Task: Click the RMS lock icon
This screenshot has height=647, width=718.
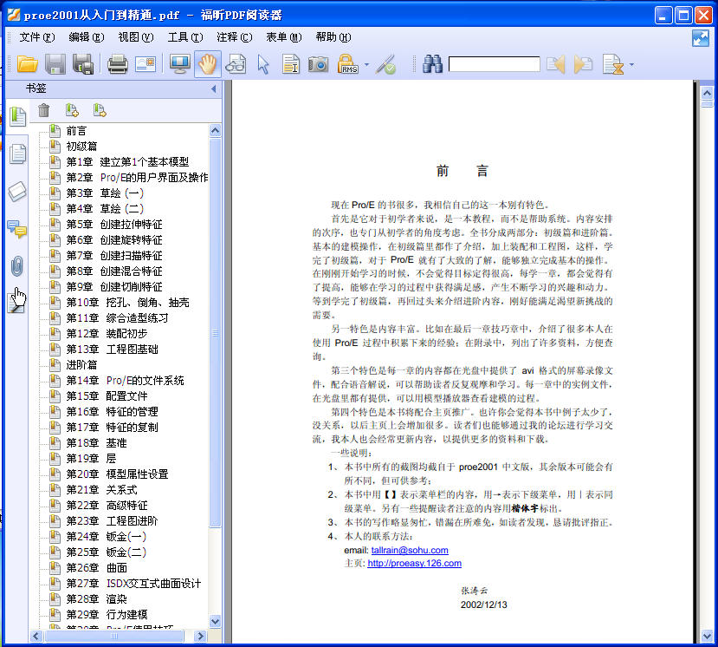Action: point(347,64)
